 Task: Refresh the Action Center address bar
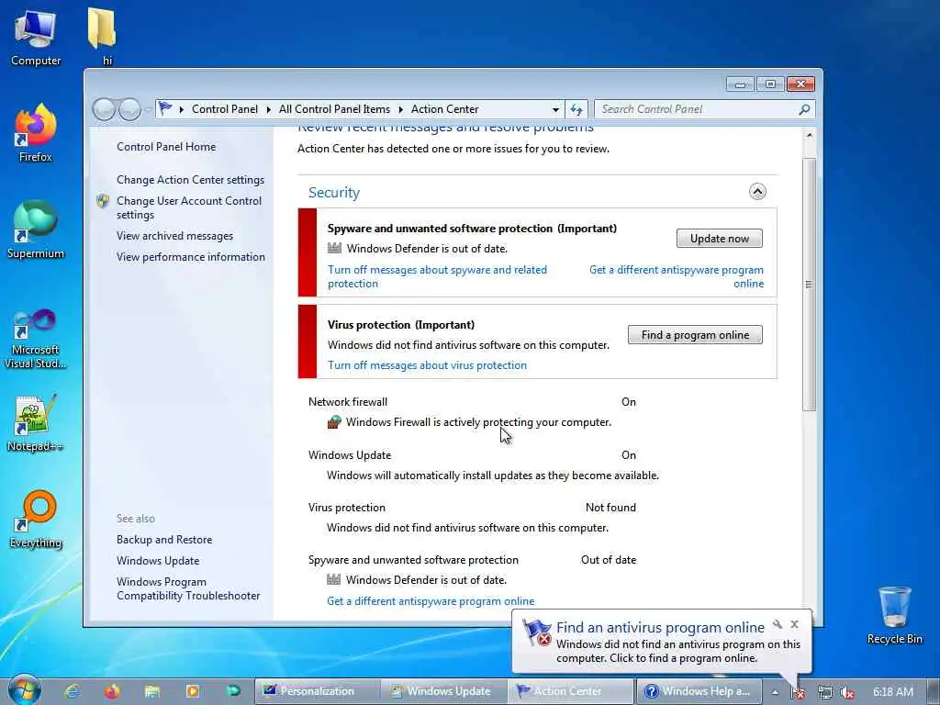coord(576,109)
